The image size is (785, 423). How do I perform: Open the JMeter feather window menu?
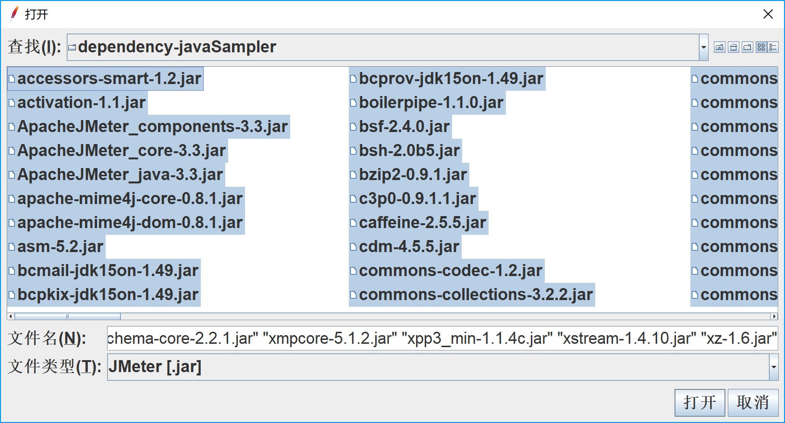tap(14, 14)
